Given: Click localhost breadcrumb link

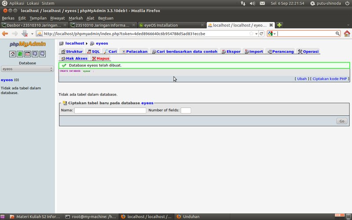Looking at the screenshot, I should [74, 43].
